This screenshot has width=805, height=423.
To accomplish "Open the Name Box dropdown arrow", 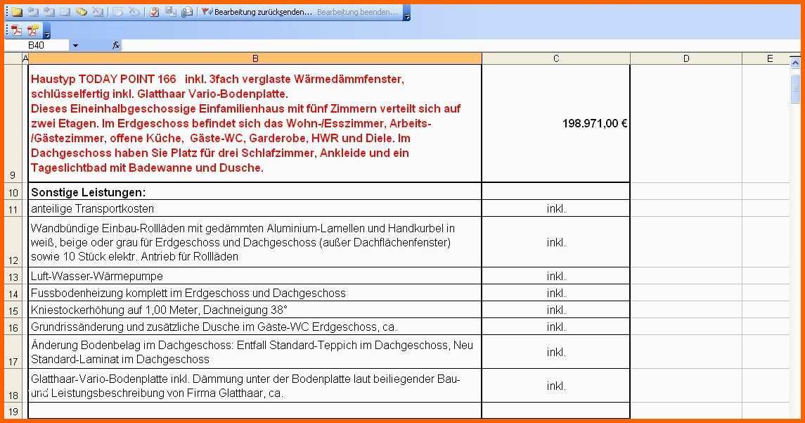I will coord(75,45).
